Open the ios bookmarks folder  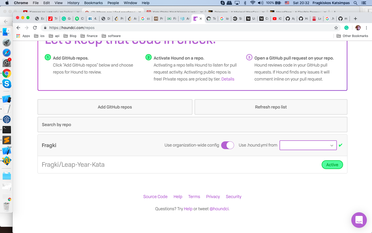[39, 36]
